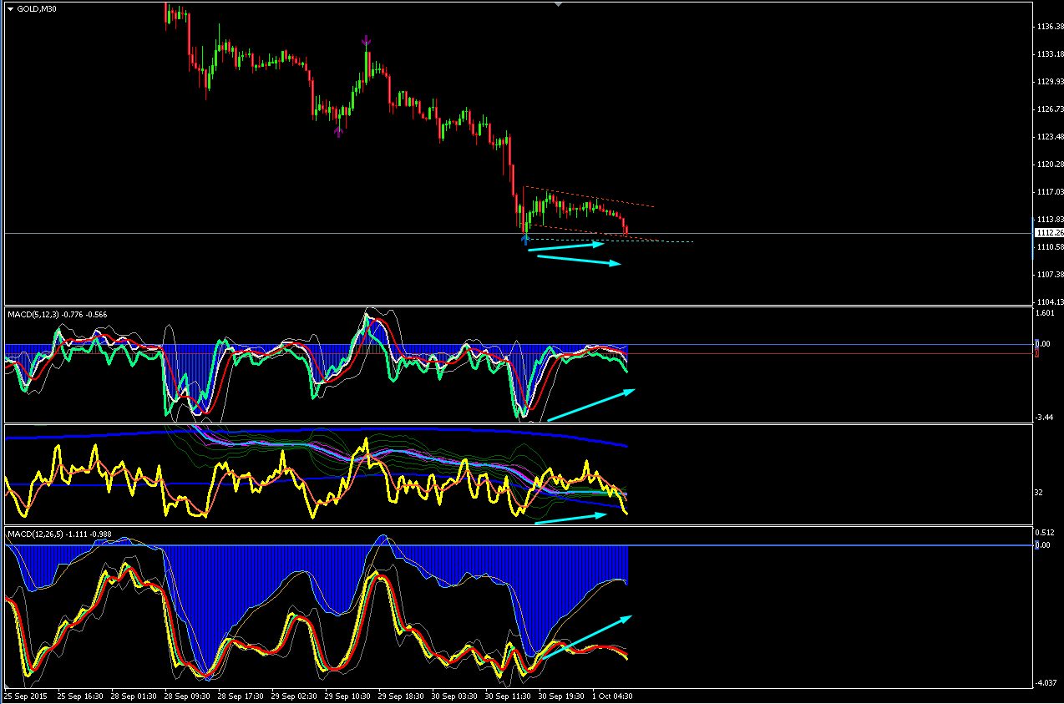Click the 29 Sep 18:30 time label
The width and height of the screenshot is (1064, 704).
pos(401,695)
